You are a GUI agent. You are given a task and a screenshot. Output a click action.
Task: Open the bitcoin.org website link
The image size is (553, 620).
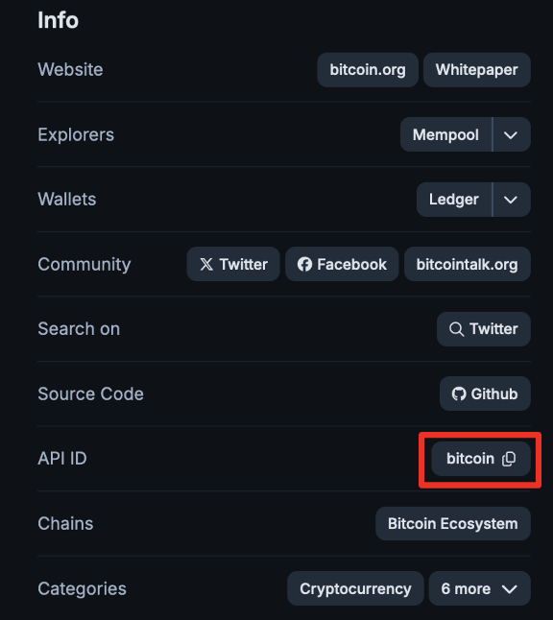tap(368, 70)
